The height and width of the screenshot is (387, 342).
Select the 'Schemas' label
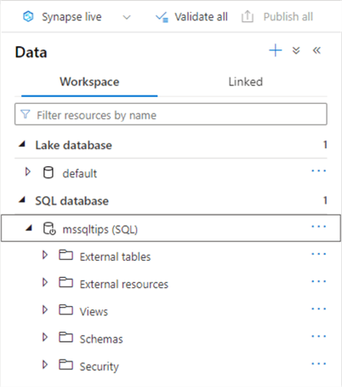pos(101,339)
